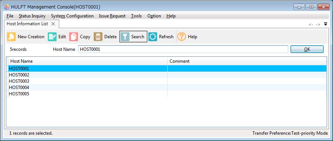The image size is (333, 141).
Task: Minimize the HULFT Management Console window
Action: [299, 7]
